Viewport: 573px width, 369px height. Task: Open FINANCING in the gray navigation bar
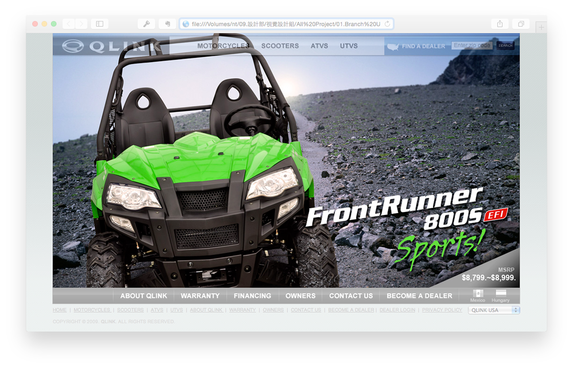tap(253, 296)
